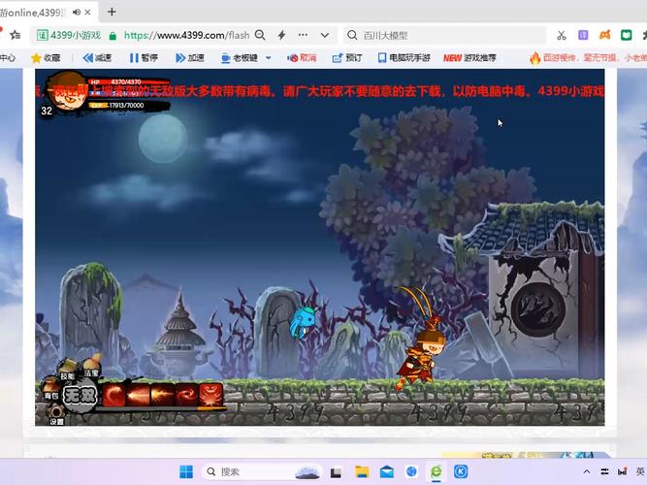Mute the tab's audio speaker icon
The image size is (647, 485).
point(77,13)
